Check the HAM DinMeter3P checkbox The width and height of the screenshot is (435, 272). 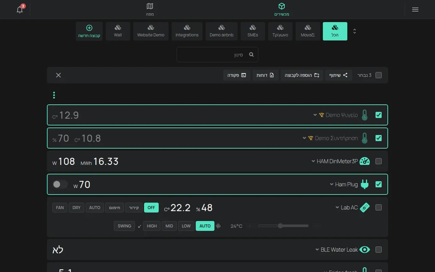[379, 161]
